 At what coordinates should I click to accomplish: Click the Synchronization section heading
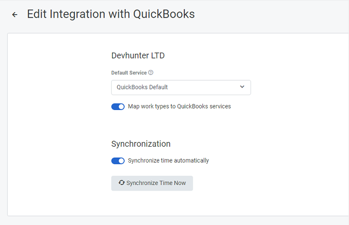click(x=141, y=144)
